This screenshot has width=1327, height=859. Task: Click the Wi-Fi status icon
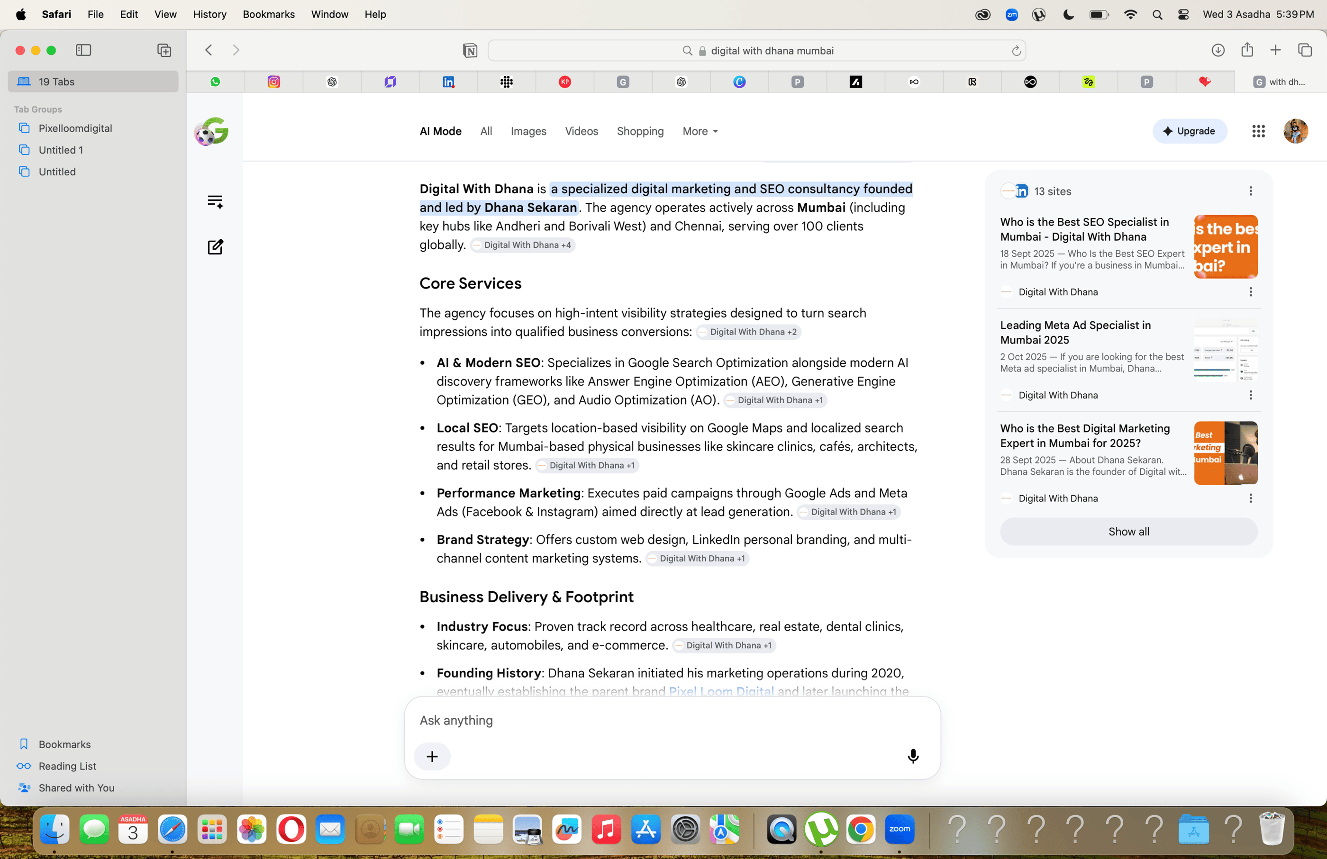1130,15
